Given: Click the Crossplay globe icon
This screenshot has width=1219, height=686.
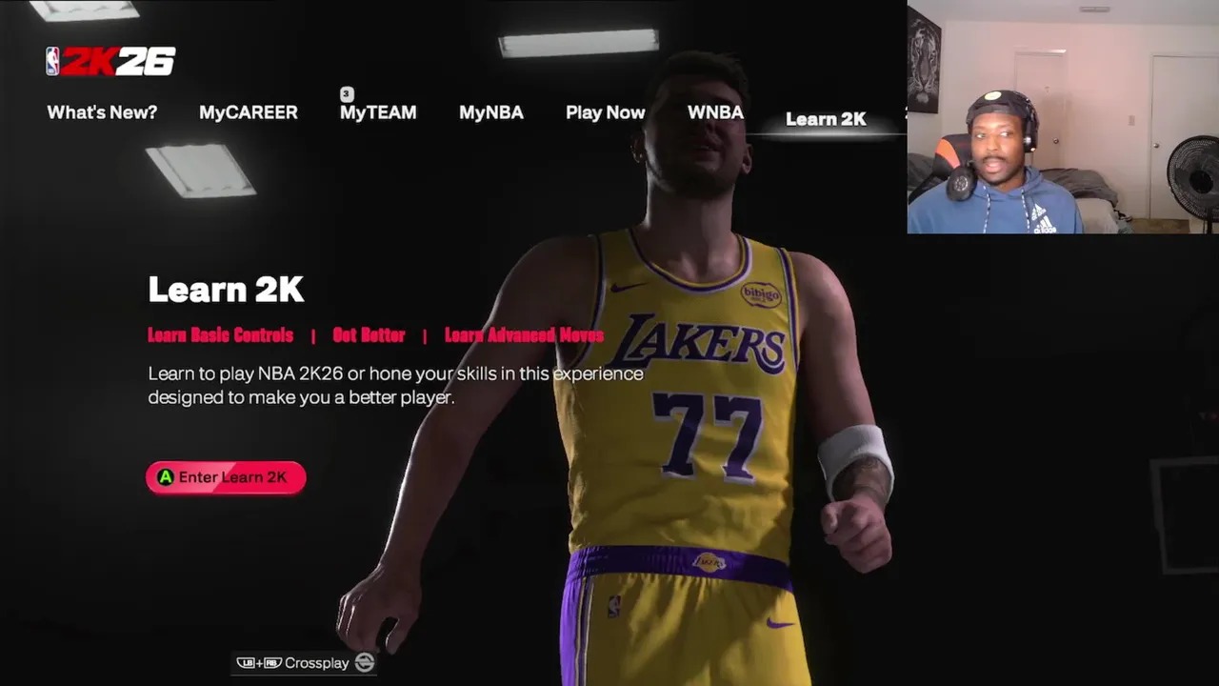Looking at the screenshot, I should [x=365, y=663].
